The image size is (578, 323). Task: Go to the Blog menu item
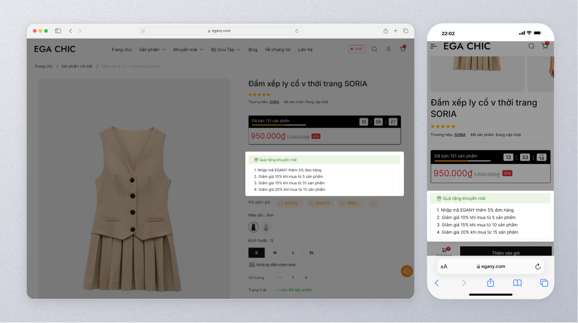pos(253,50)
